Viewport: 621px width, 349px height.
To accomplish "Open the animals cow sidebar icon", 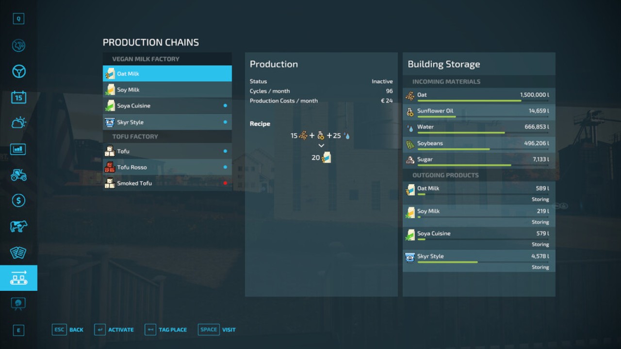I will [18, 226].
